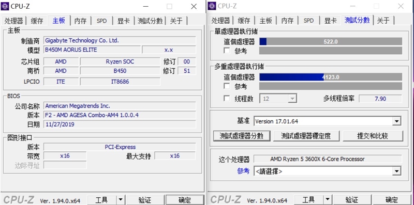The width and height of the screenshot is (414, 205).
Task: Click LPCIO IT8686 value
Action: 120,82
